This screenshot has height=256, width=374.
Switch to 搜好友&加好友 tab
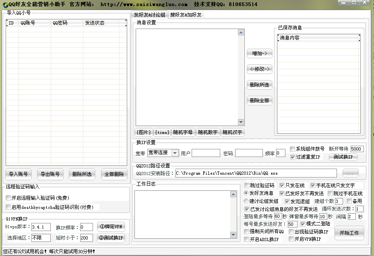point(186,15)
